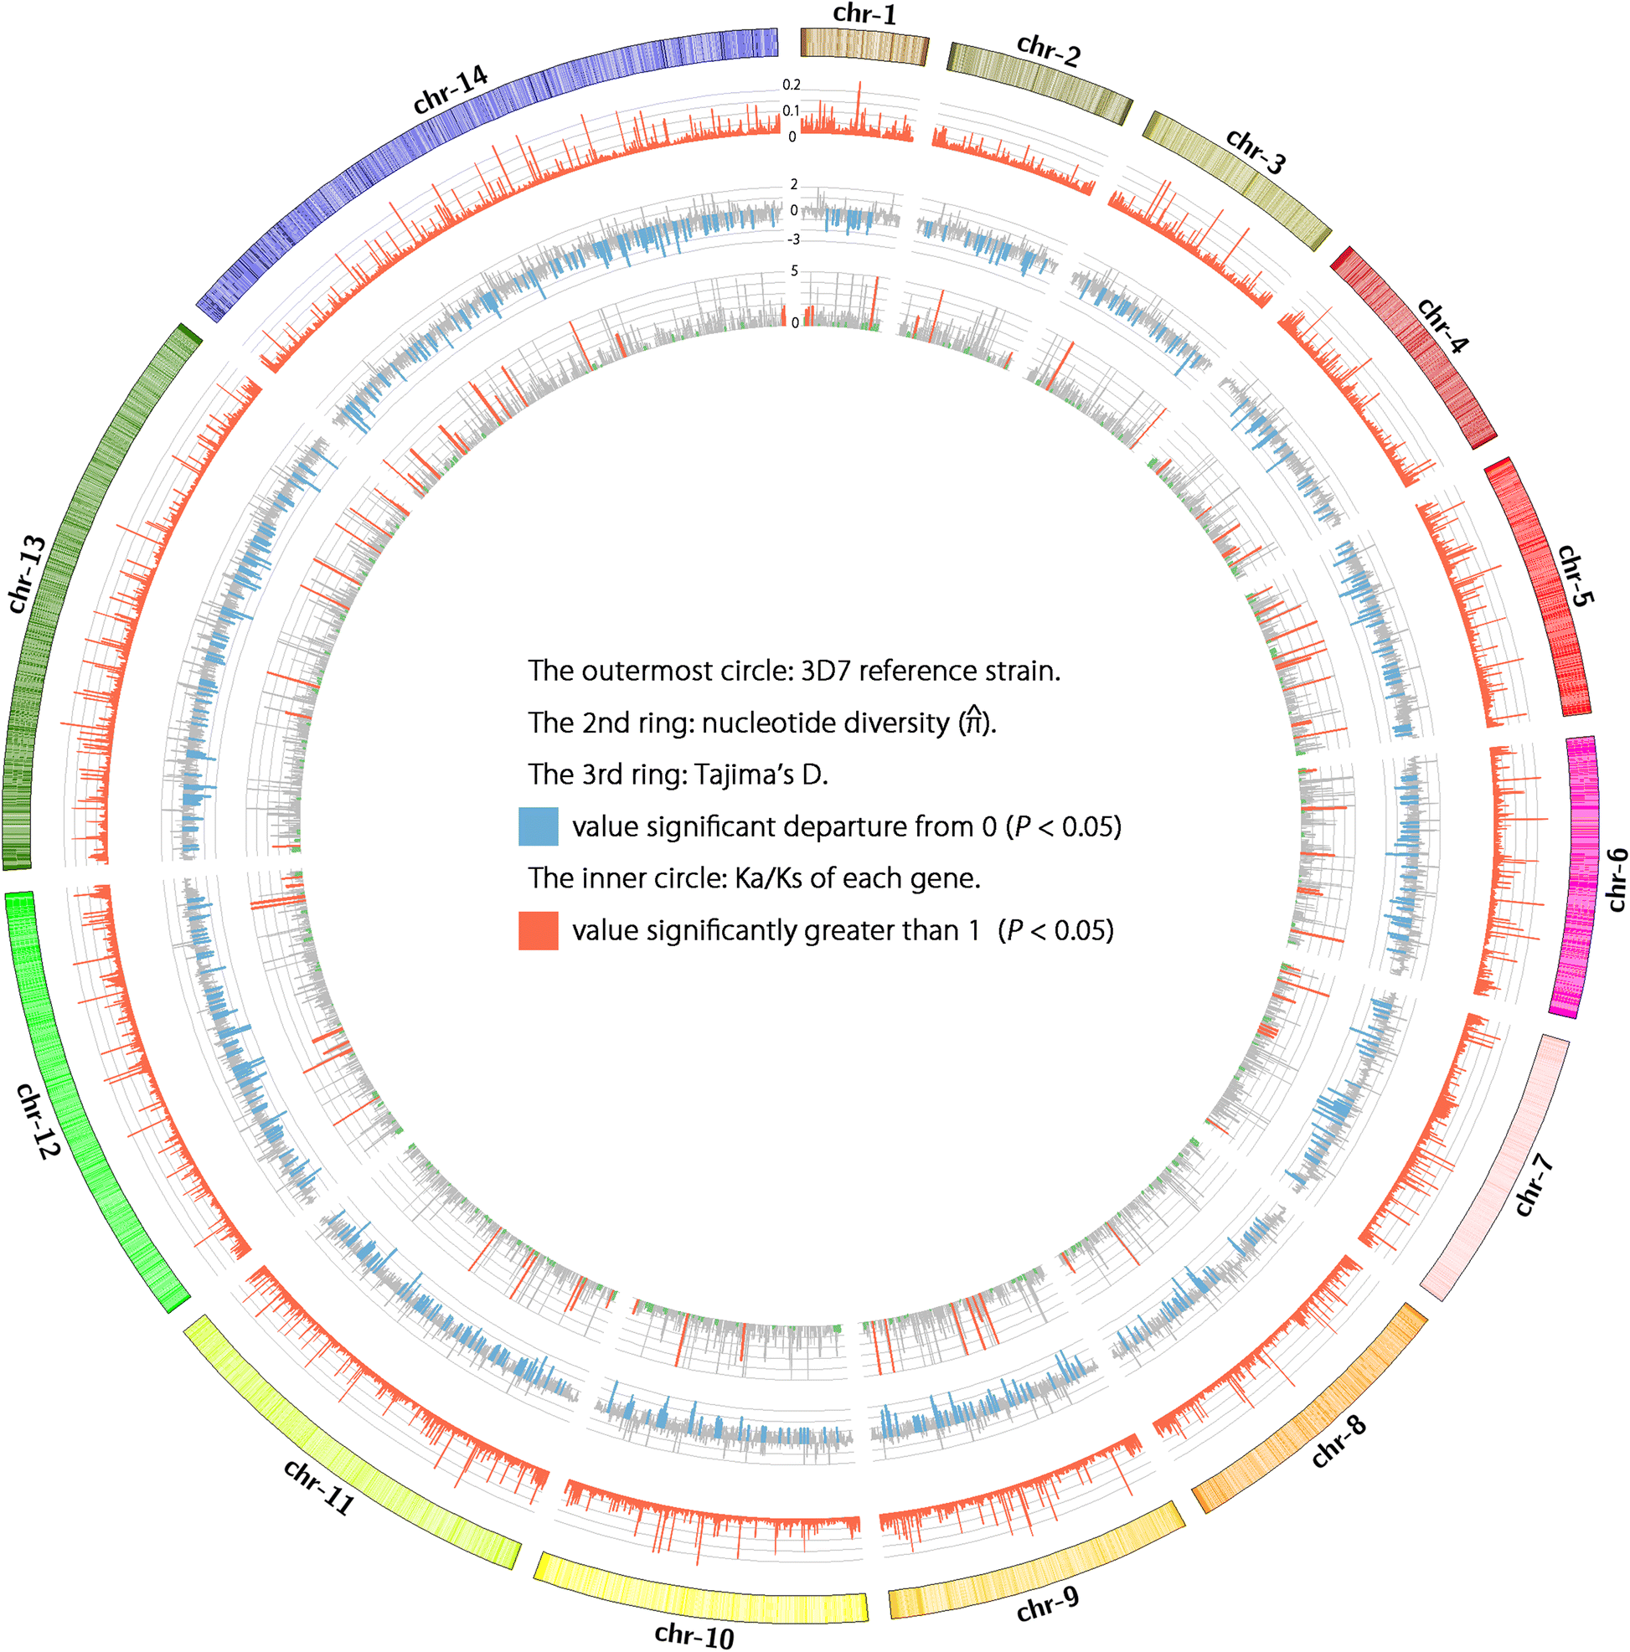This screenshot has height=1652, width=1630.
Task: Select the brown chr-1 outer band
Action: coord(864,45)
